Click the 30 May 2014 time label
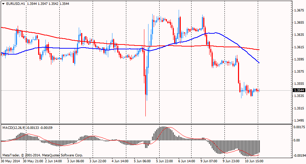 pyautogui.click(x=10, y=161)
